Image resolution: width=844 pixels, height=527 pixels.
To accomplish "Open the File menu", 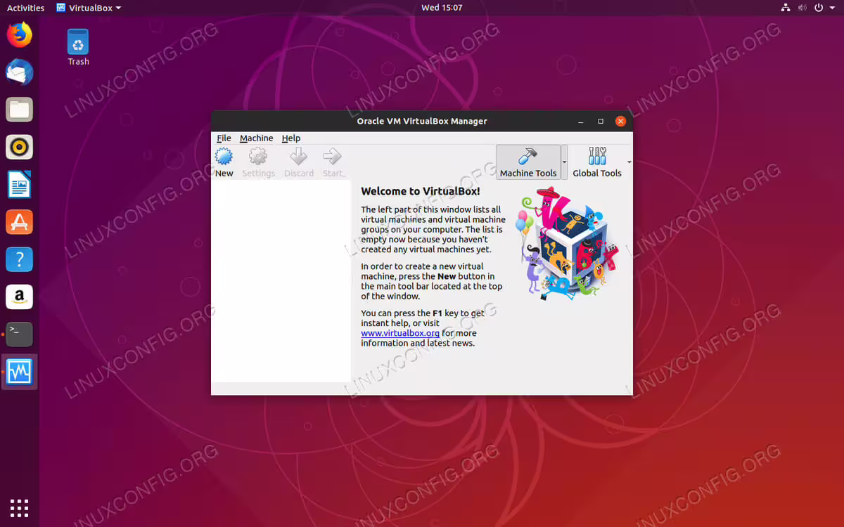I will click(x=224, y=138).
